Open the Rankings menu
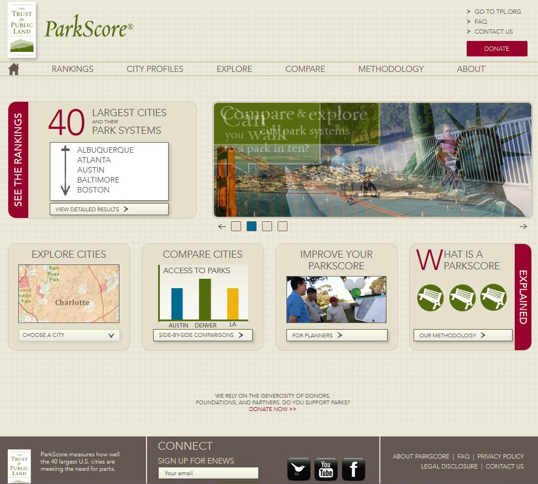538x484 pixels. point(72,69)
